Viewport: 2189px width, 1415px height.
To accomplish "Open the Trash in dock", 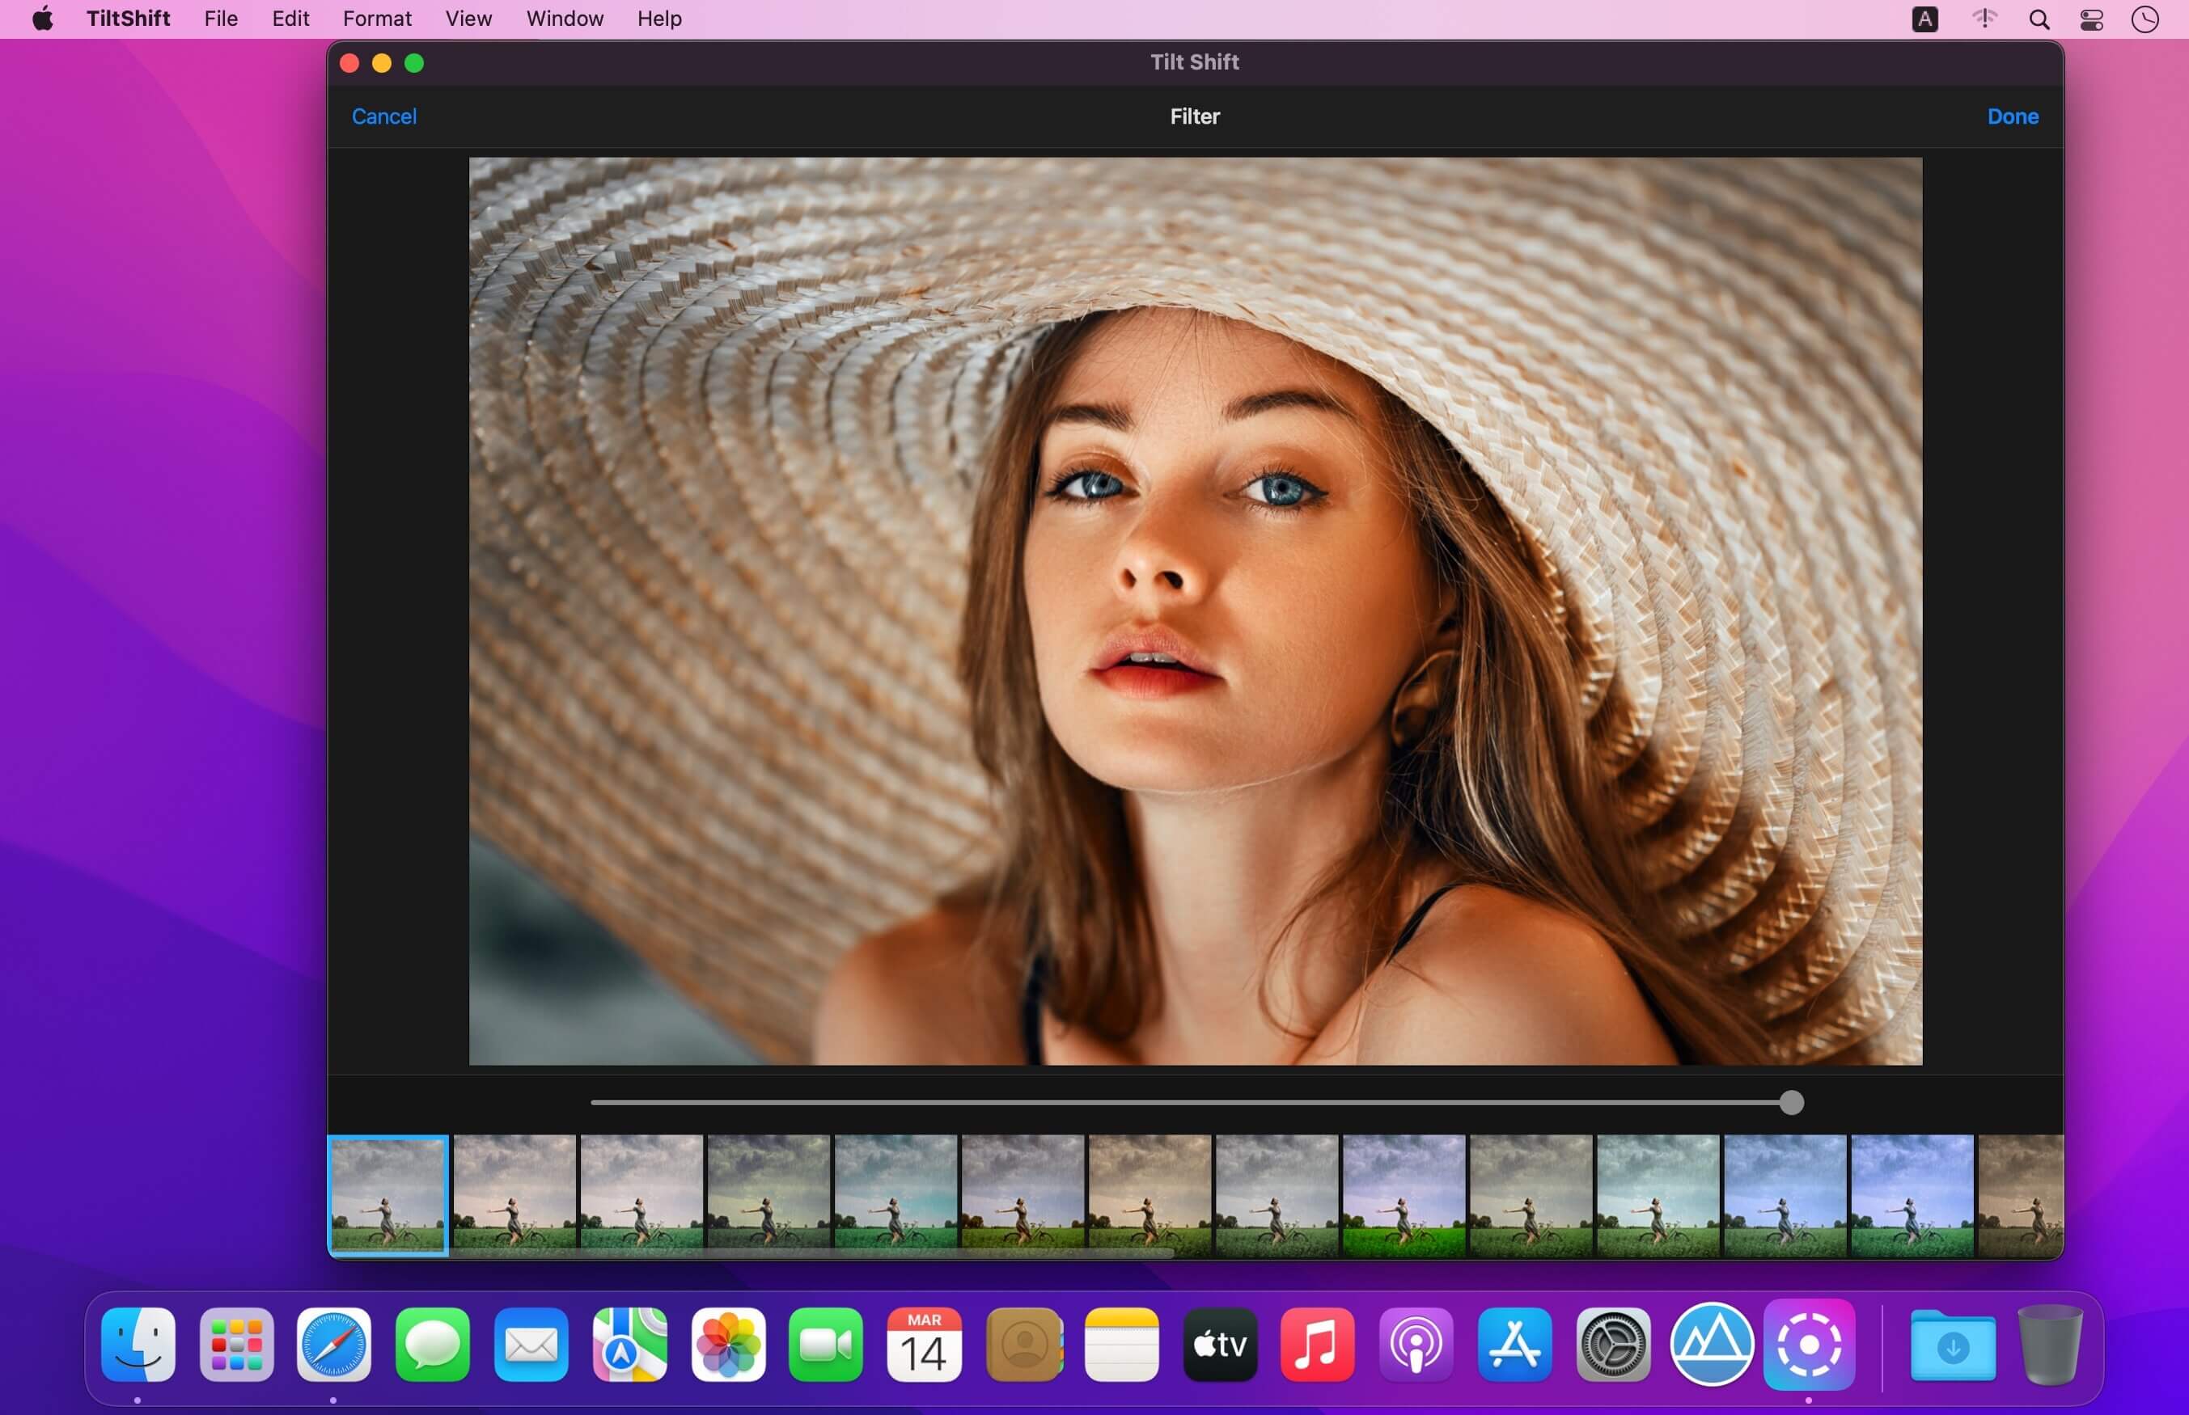I will (x=2049, y=1344).
